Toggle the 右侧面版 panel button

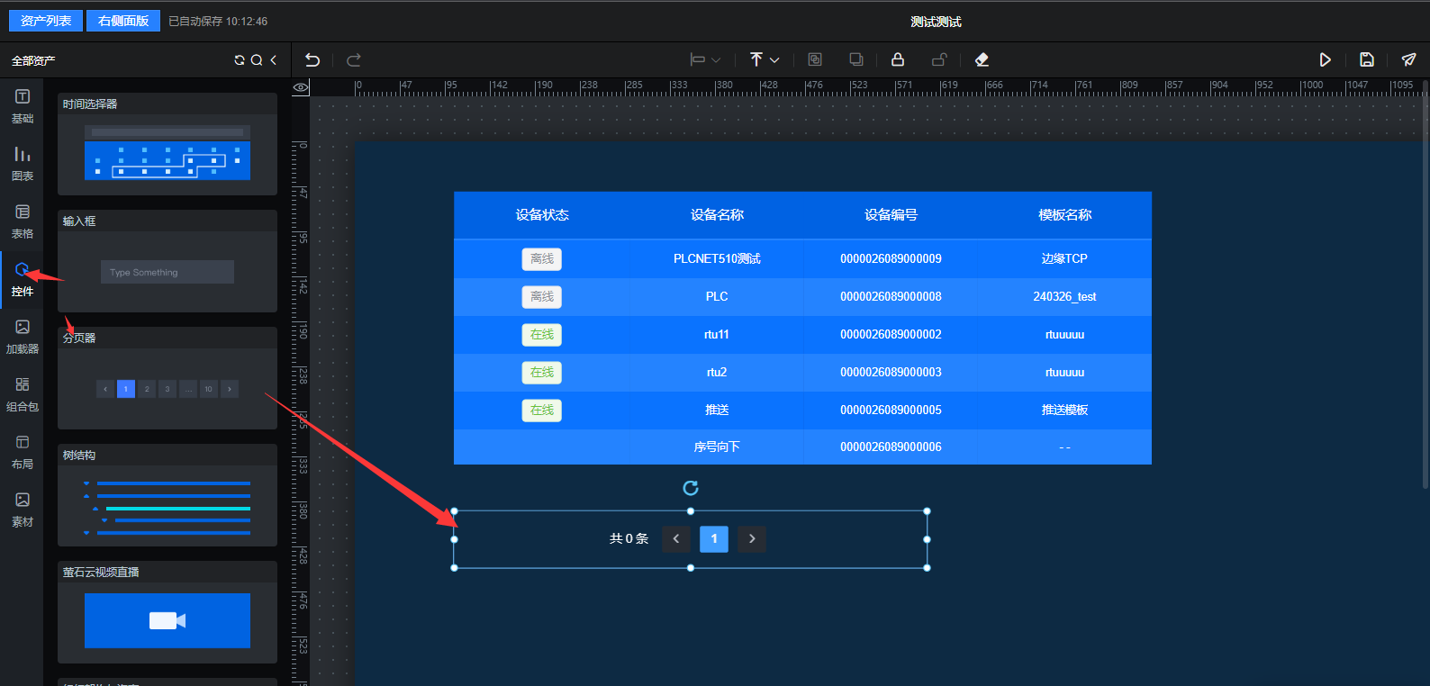pos(123,21)
